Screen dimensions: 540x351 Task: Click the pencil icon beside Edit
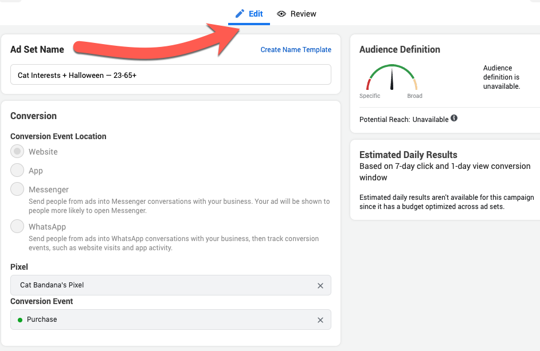[240, 14]
